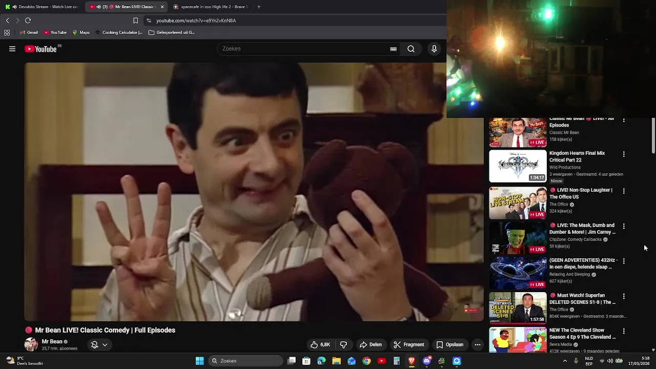Dislike the Mr Bean video

click(344, 344)
